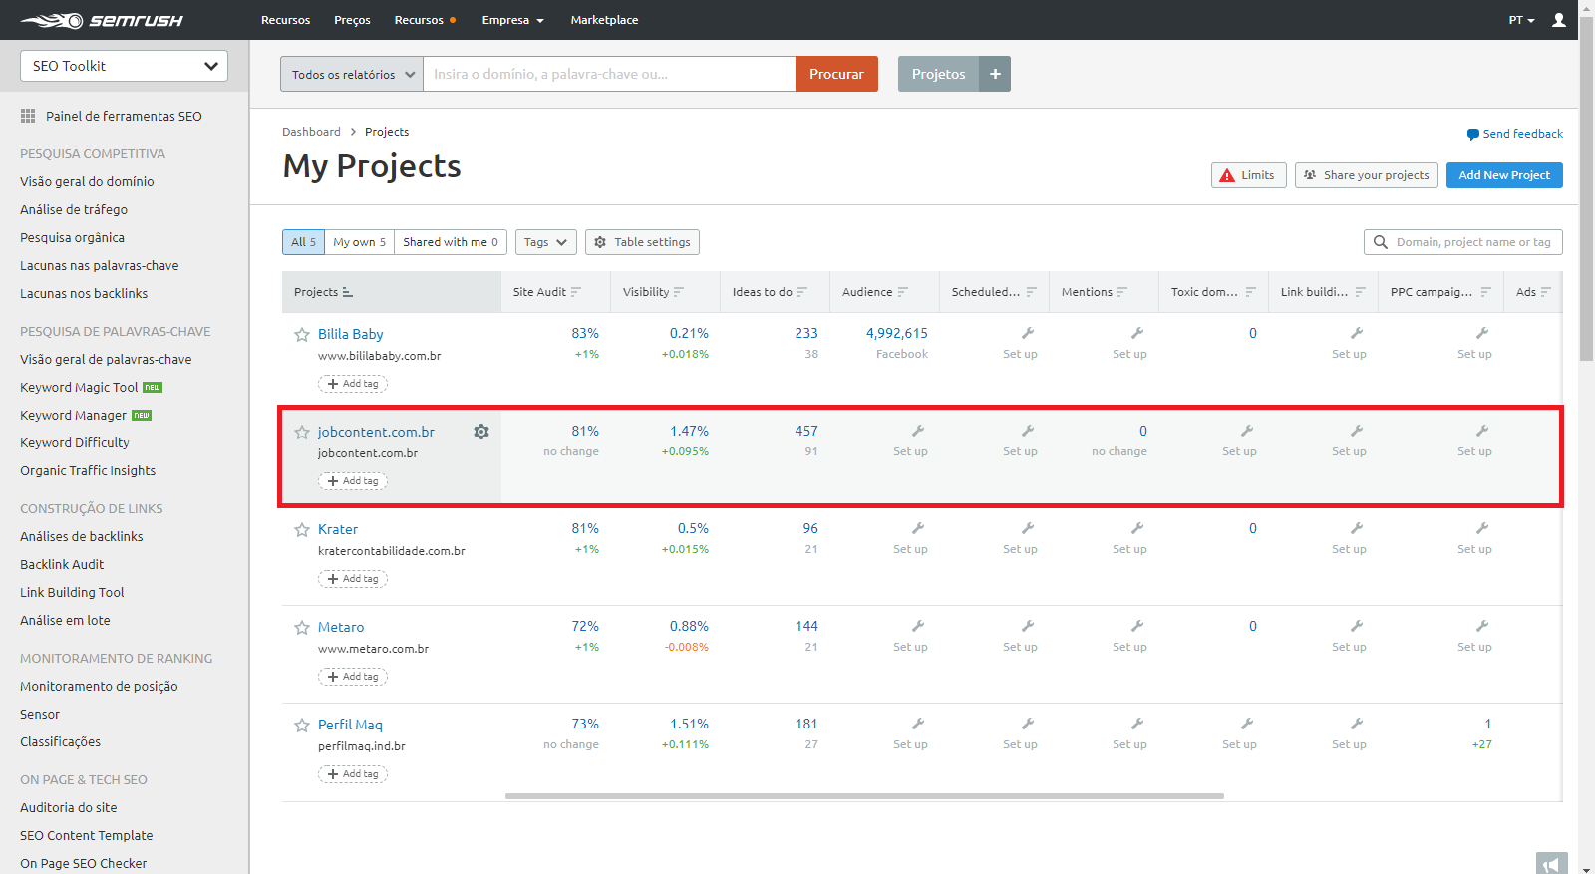1595x874 pixels.
Task: Open the PT language selector
Action: [x=1521, y=20]
